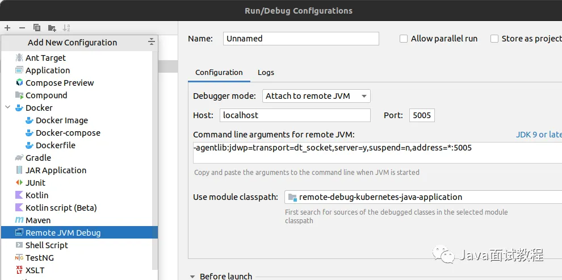Click the Name text field

tap(301, 39)
